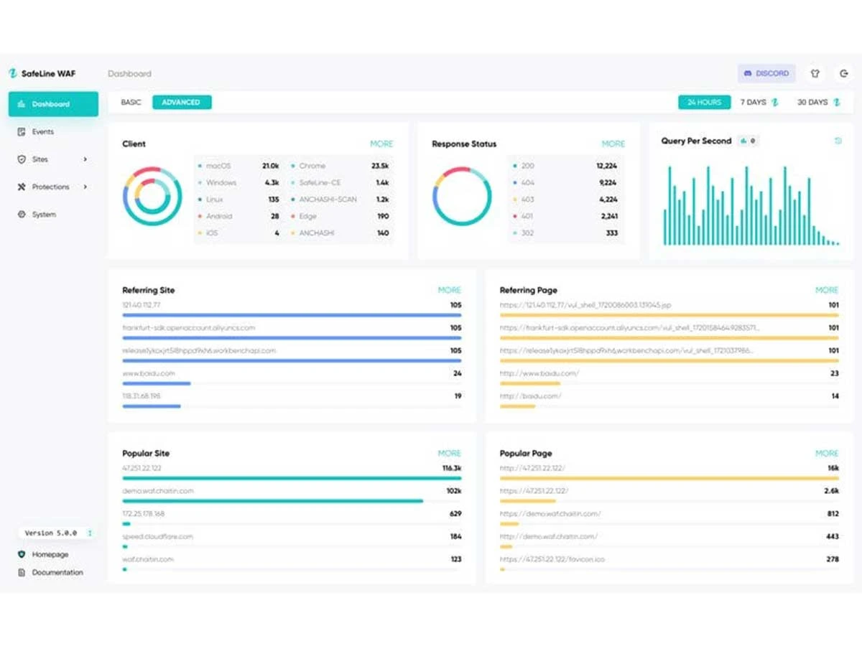Click the version update icon beside 5.0.0
The width and height of the screenshot is (862, 646).
pos(90,533)
